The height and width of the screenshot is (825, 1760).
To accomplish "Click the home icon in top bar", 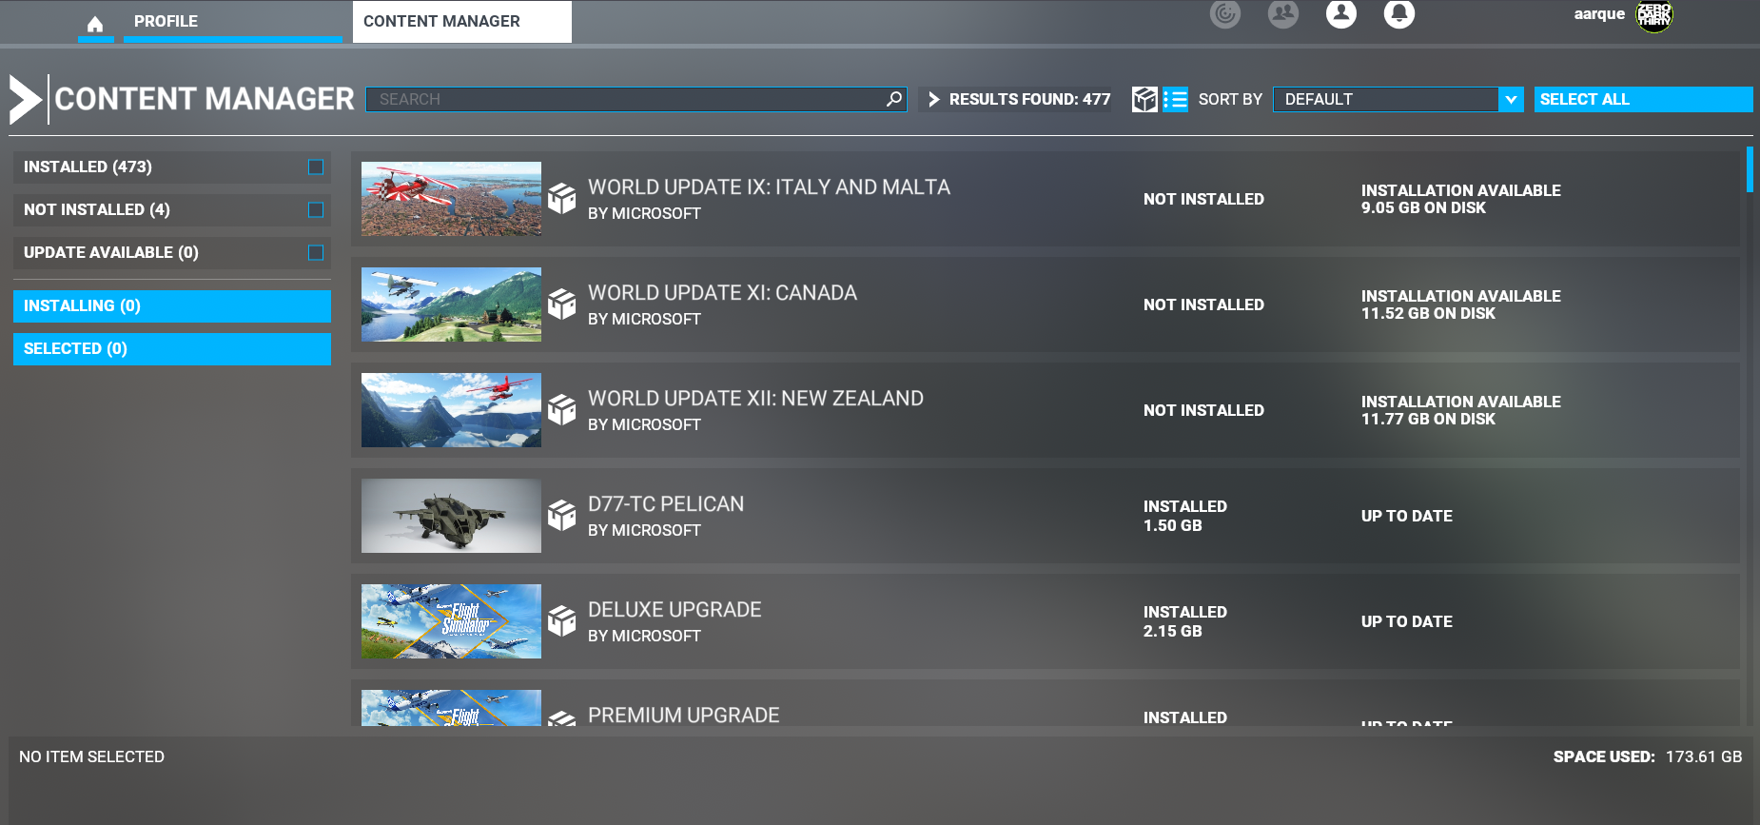I will [95, 24].
